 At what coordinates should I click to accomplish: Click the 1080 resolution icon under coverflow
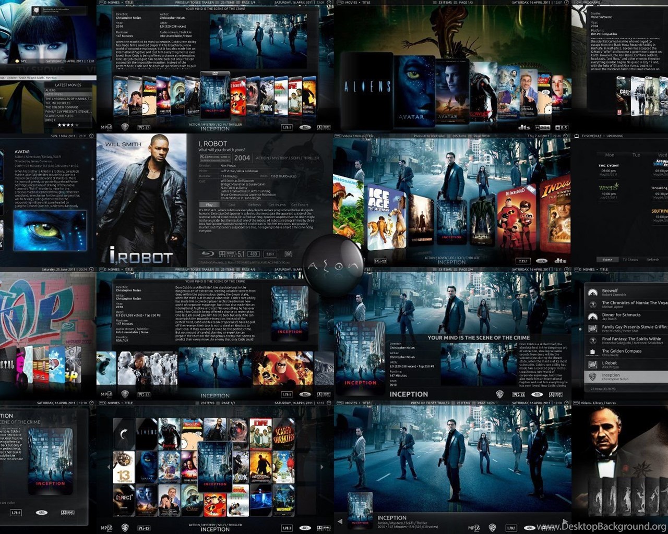point(542,261)
